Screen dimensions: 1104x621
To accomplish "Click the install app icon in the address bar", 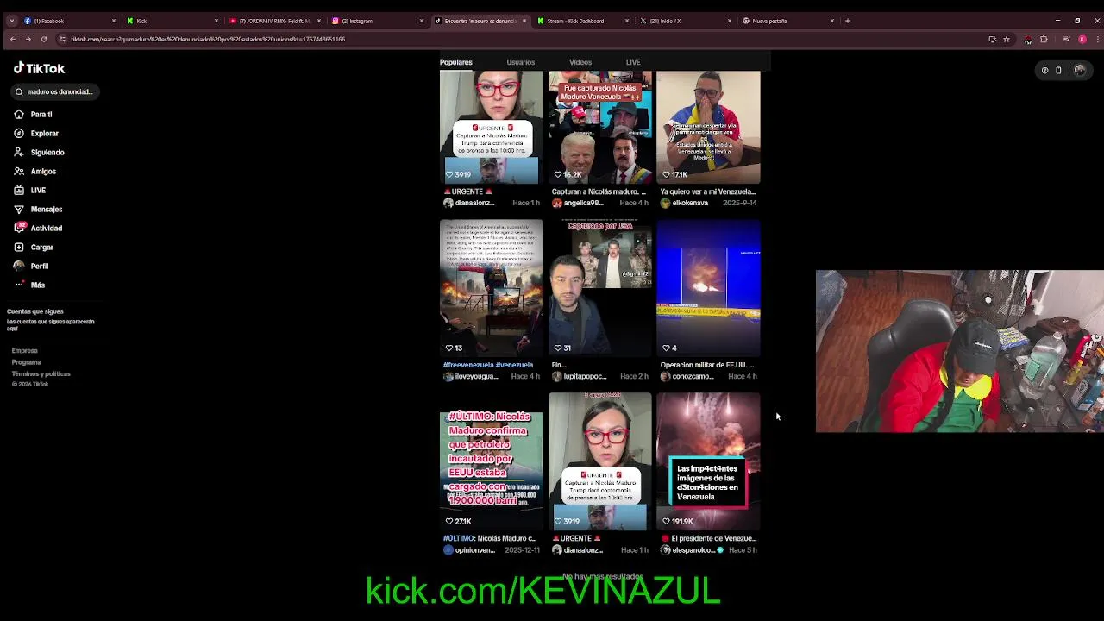I will (992, 39).
